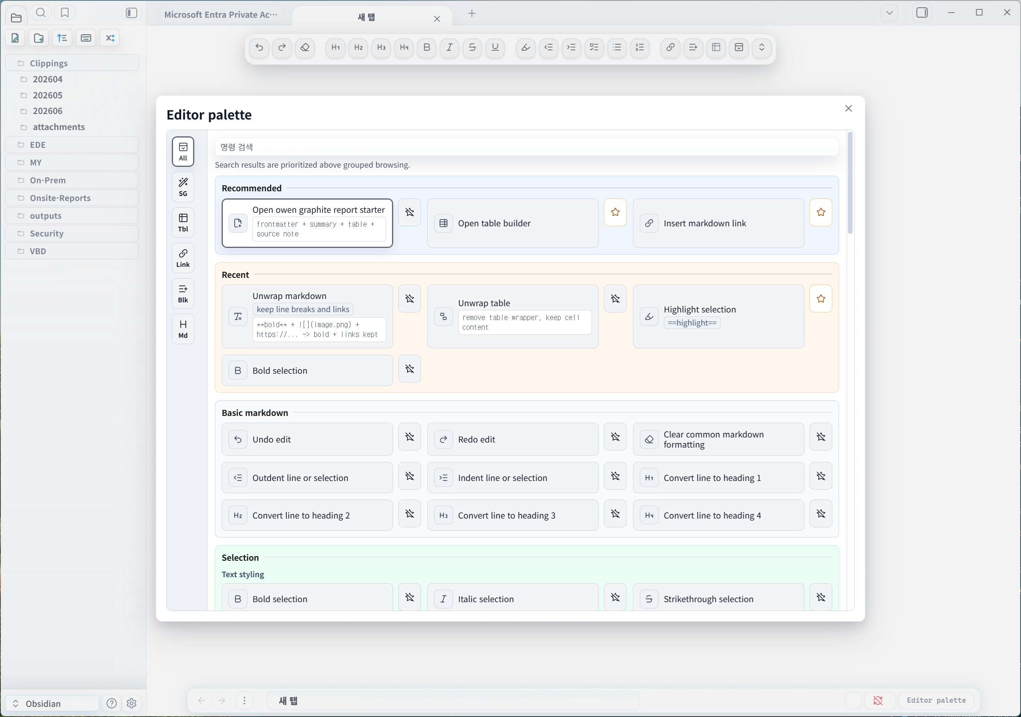Image resolution: width=1021 pixels, height=717 pixels.
Task: Select the Tbl category in the palette
Action: coord(183,223)
